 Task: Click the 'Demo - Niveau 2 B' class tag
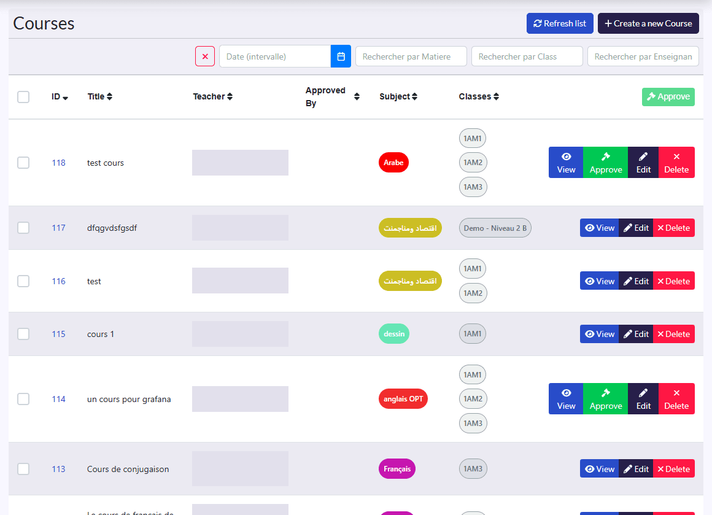495,228
